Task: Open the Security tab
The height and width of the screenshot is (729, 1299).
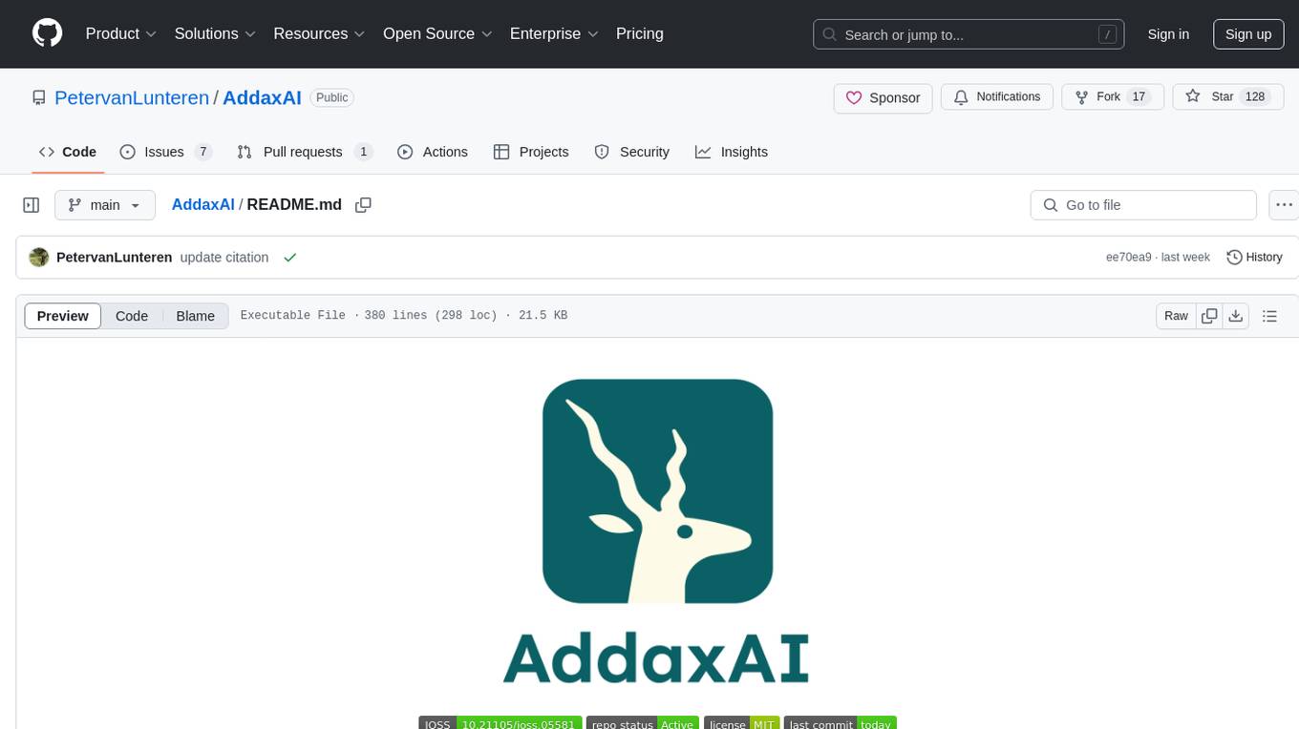Action: pyautogui.click(x=632, y=152)
